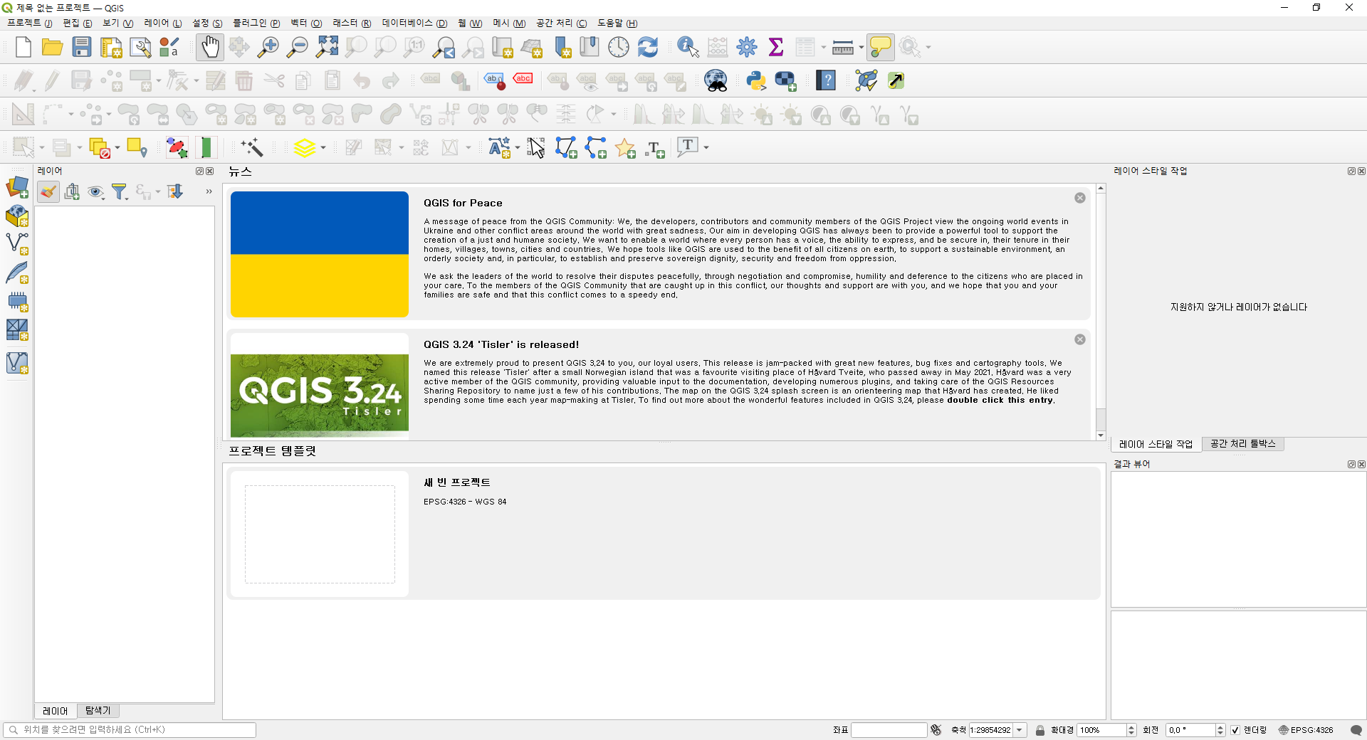Open a project using the folder icon

(x=52, y=47)
